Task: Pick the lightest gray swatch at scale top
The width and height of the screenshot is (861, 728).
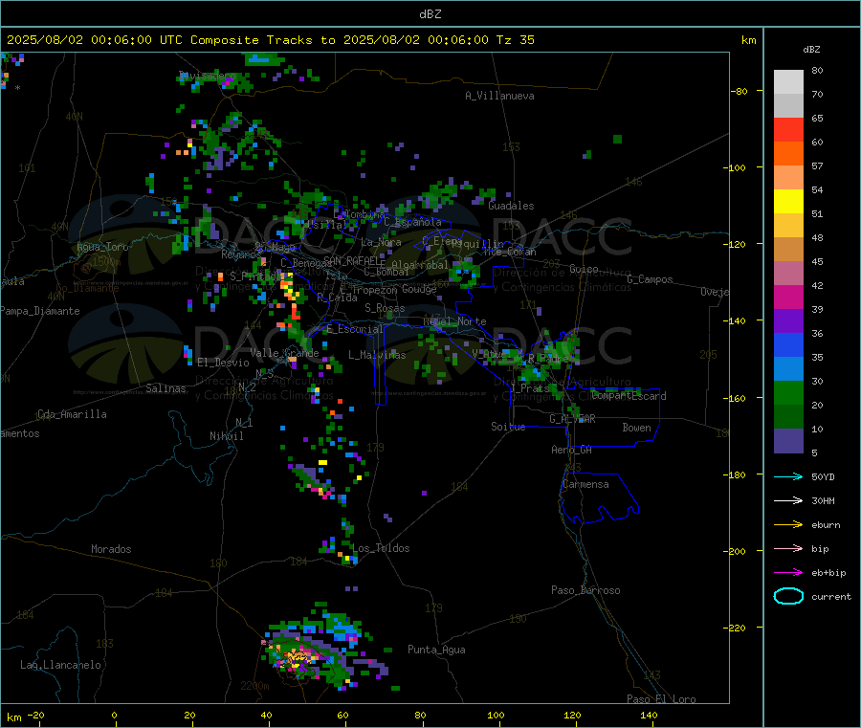Action: pyautogui.click(x=788, y=82)
